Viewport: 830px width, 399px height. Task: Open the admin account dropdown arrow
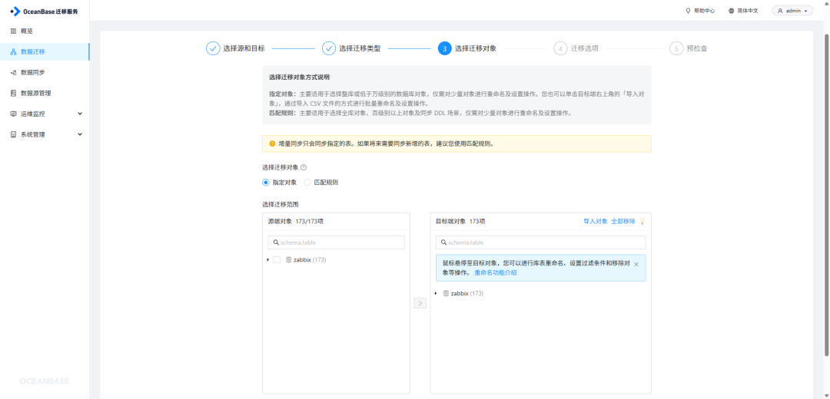click(x=805, y=11)
